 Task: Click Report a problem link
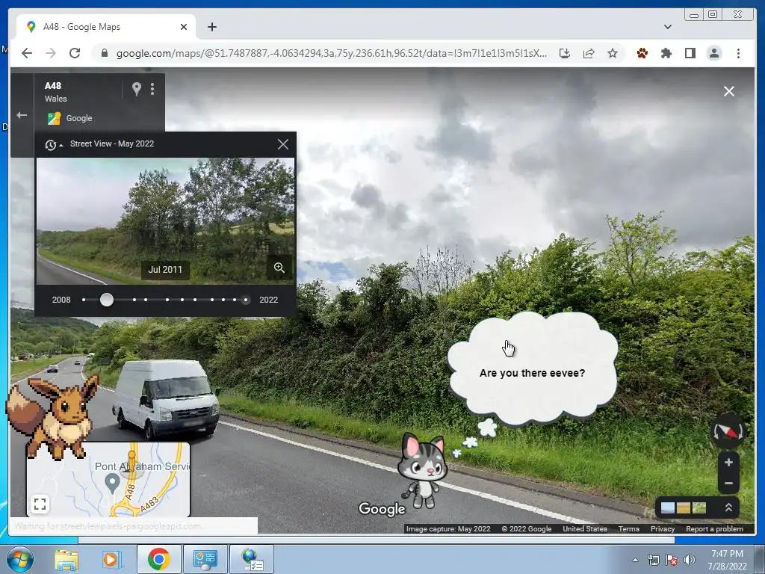[x=714, y=528]
